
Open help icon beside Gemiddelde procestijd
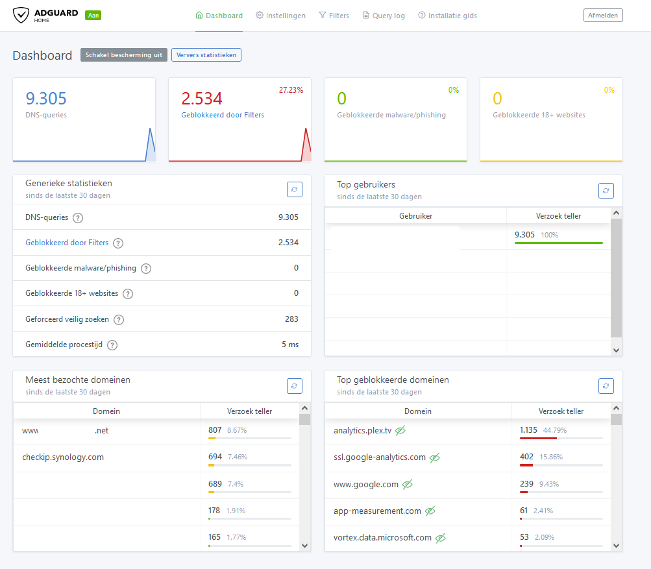point(112,345)
